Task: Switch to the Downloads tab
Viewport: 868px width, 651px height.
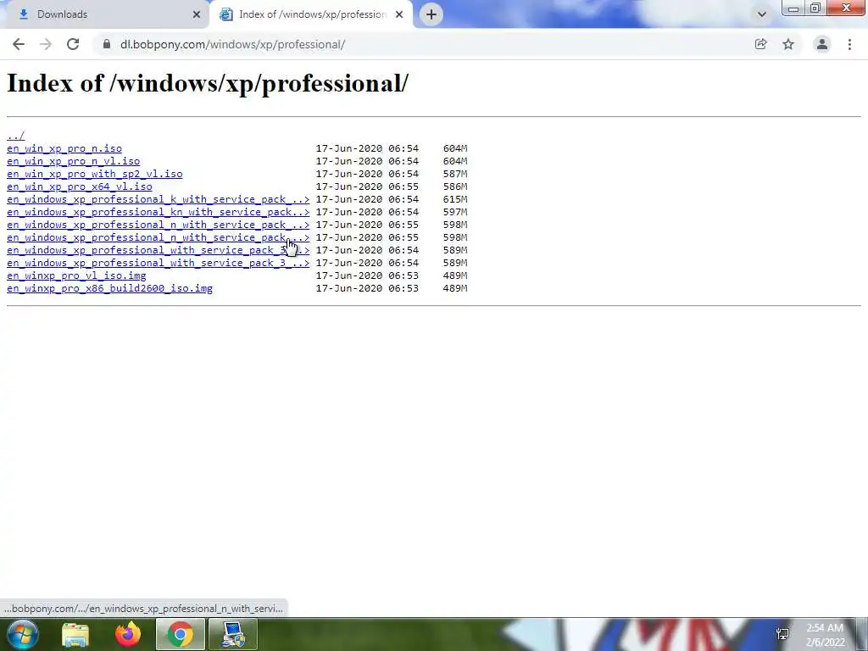Action: pyautogui.click(x=105, y=14)
